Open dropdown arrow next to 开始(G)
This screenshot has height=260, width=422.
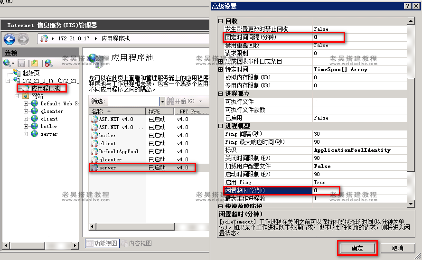(x=200, y=102)
